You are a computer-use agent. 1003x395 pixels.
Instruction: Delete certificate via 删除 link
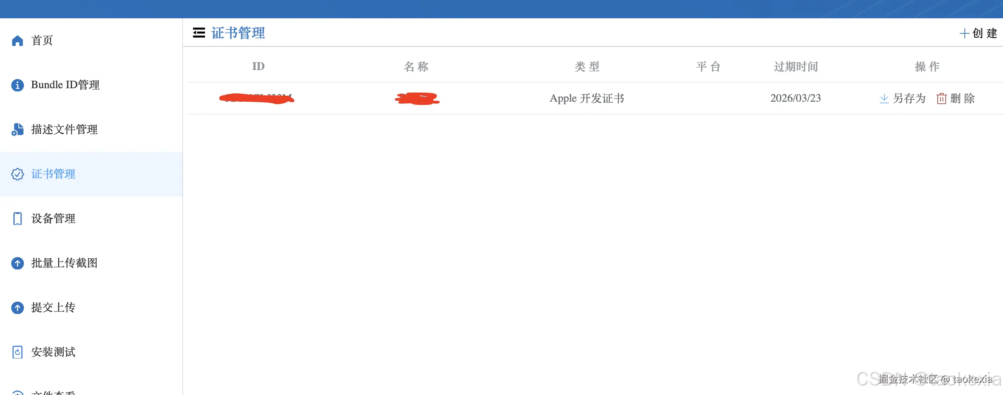click(x=962, y=99)
